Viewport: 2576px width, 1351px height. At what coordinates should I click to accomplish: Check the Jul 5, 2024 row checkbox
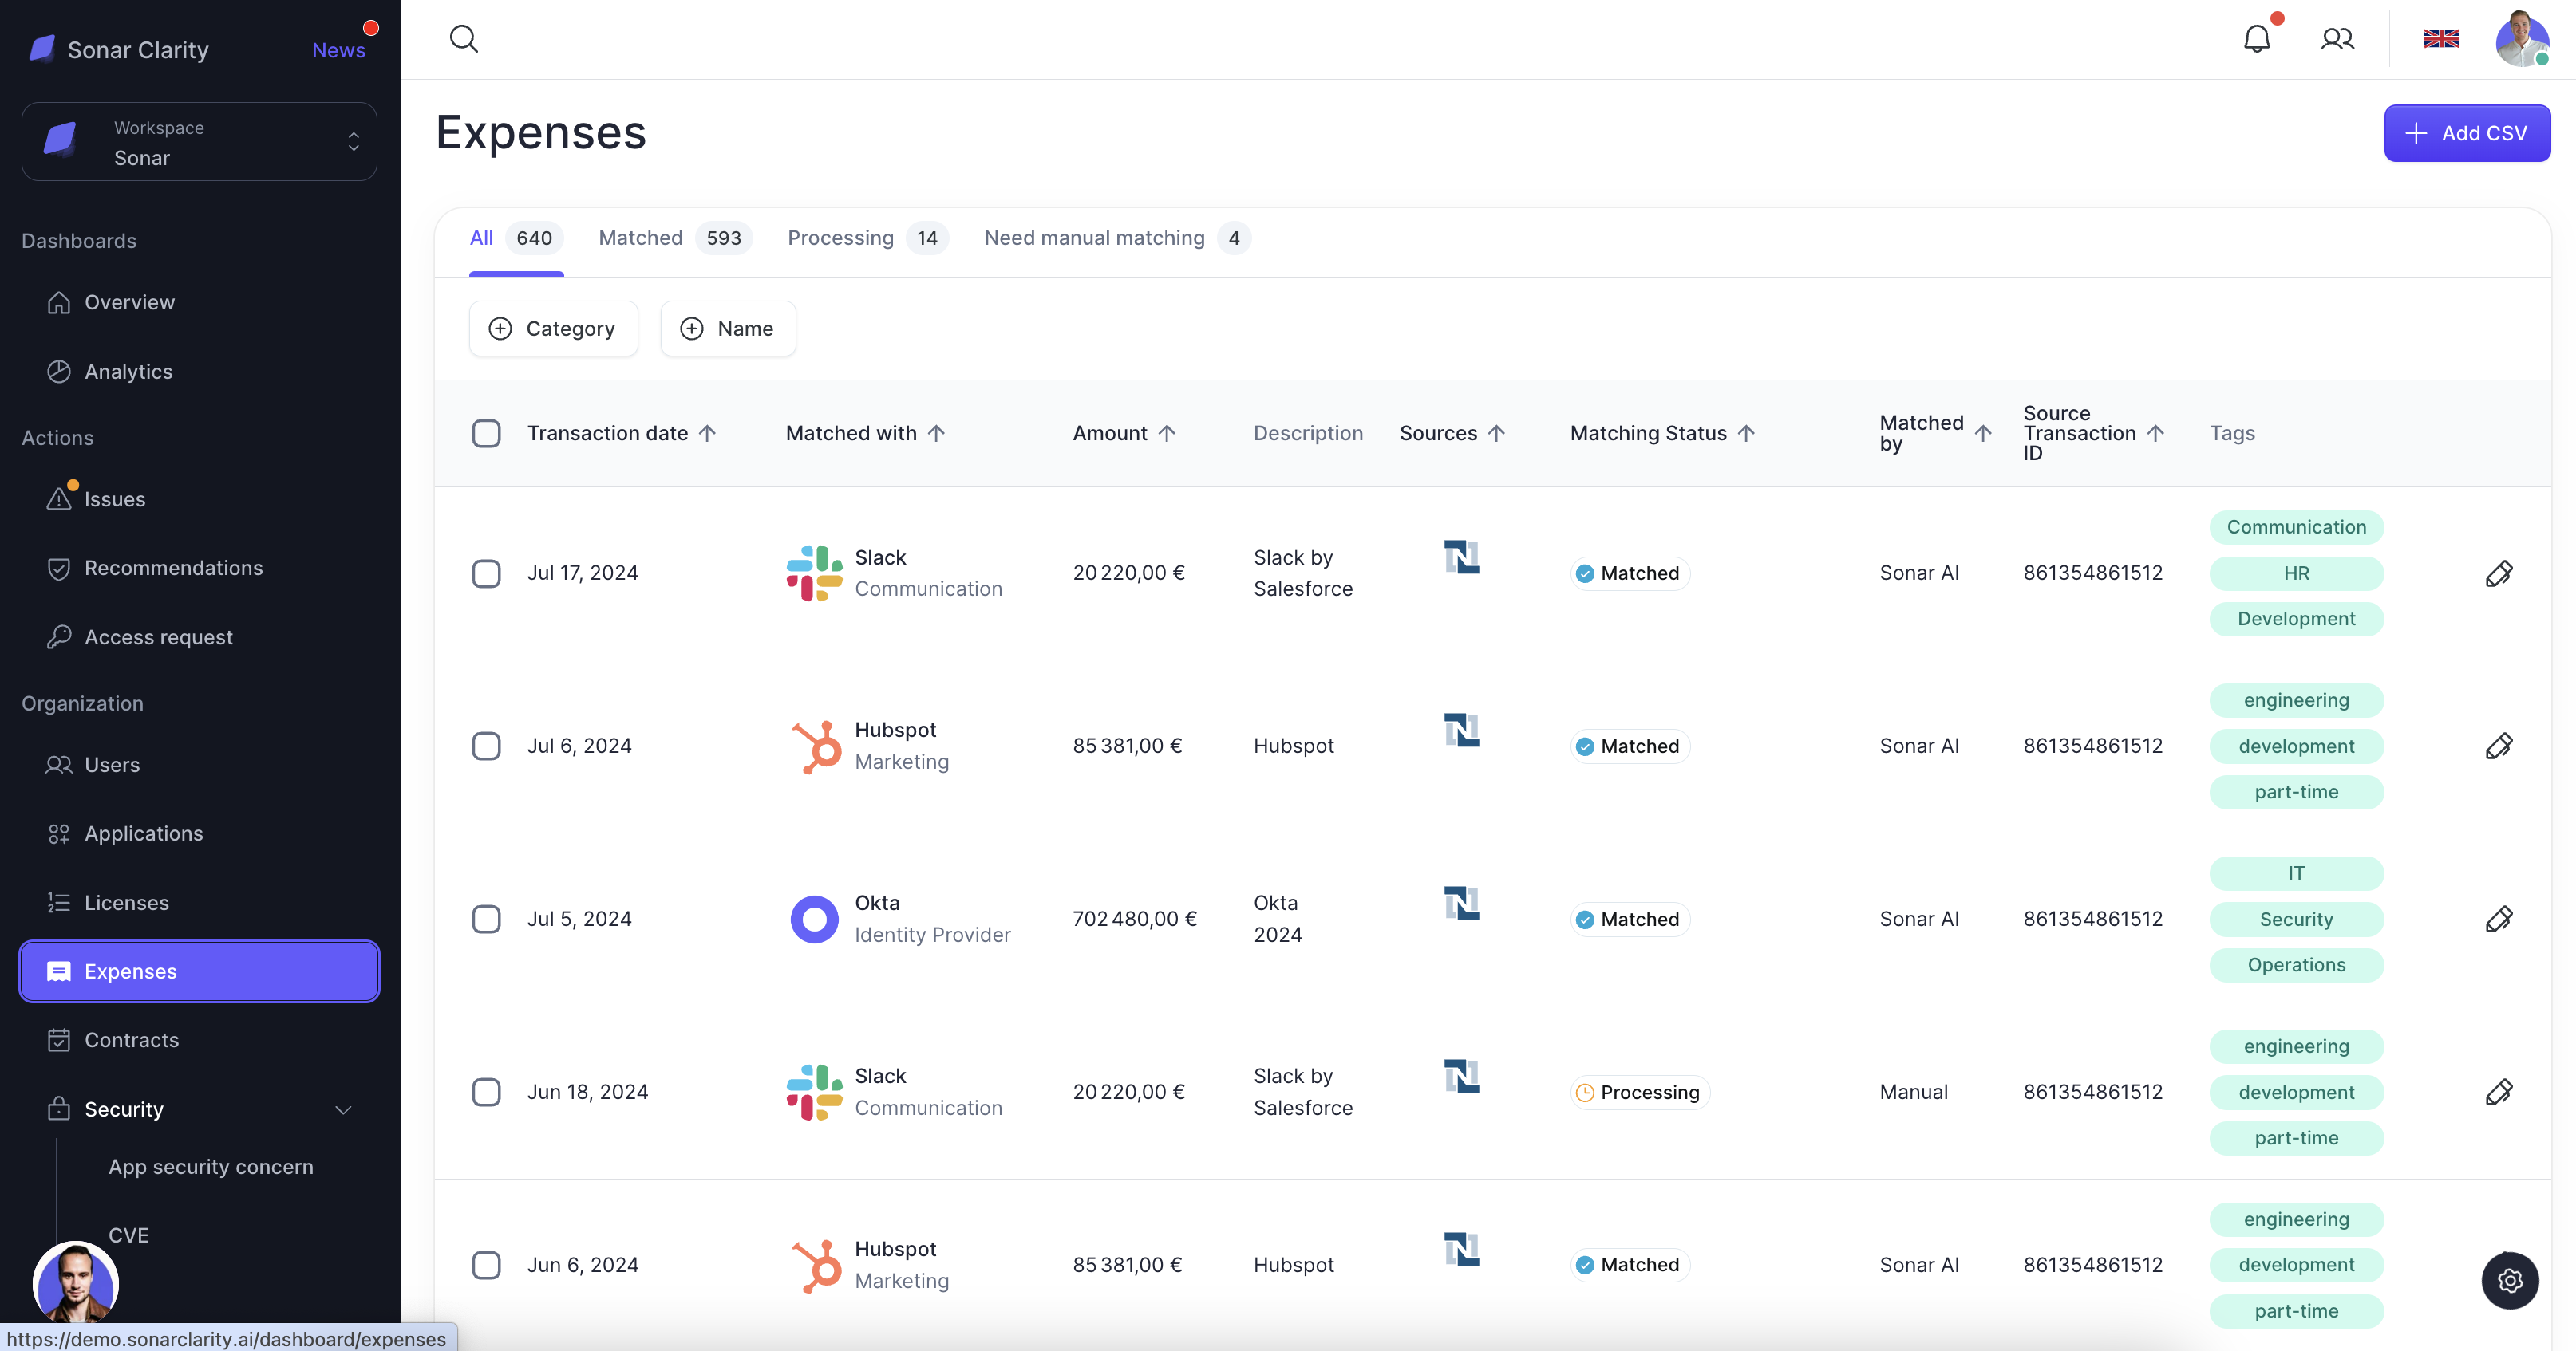click(486, 918)
